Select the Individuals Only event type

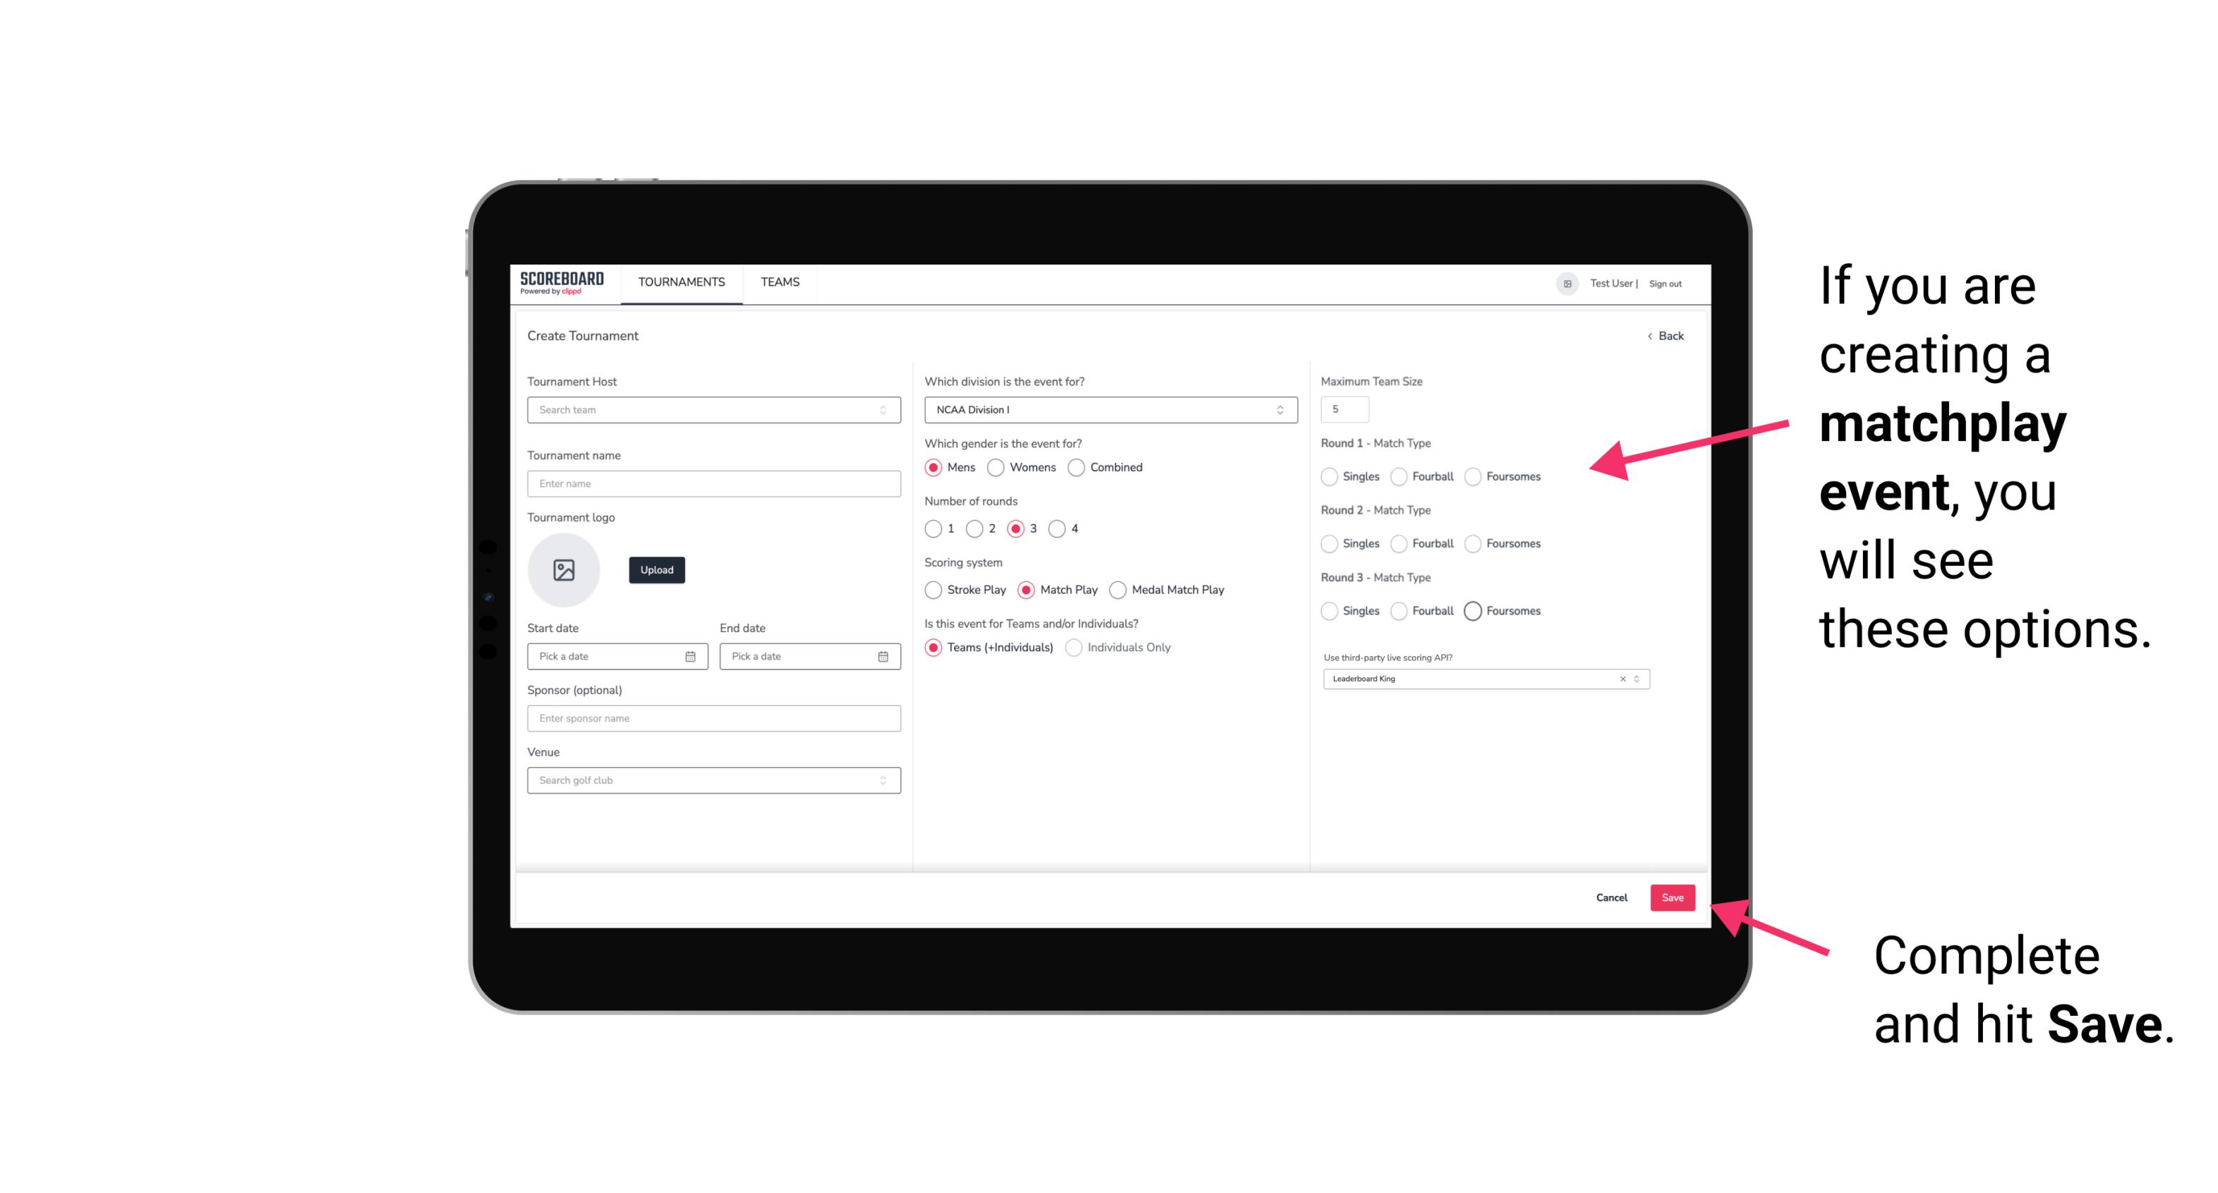(x=1075, y=648)
